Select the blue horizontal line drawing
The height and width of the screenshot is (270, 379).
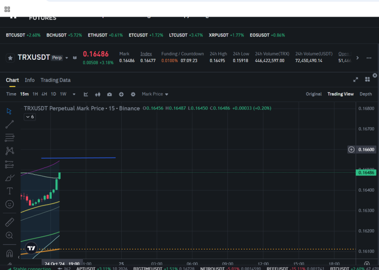click(x=78, y=158)
